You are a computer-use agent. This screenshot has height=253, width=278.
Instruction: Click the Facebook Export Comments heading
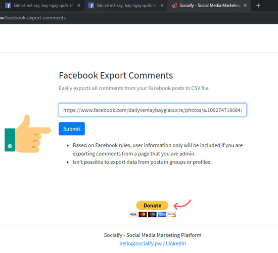click(116, 75)
